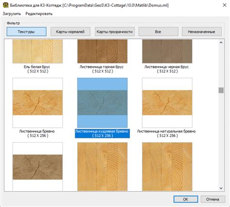Viewport: 230px width, 207px height.
Task: Show all items with Все filter
Action: point(158,31)
